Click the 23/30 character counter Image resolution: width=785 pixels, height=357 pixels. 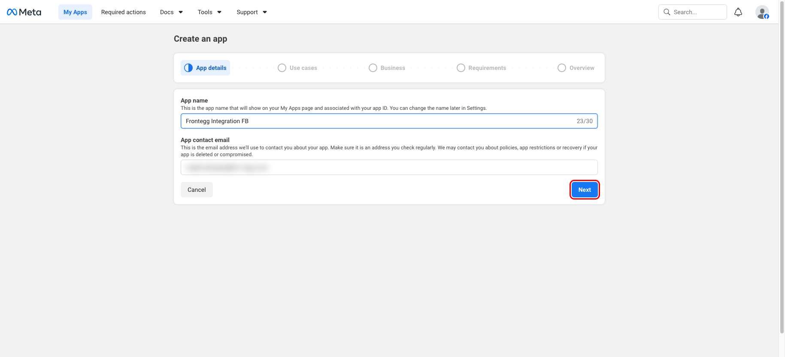click(585, 121)
